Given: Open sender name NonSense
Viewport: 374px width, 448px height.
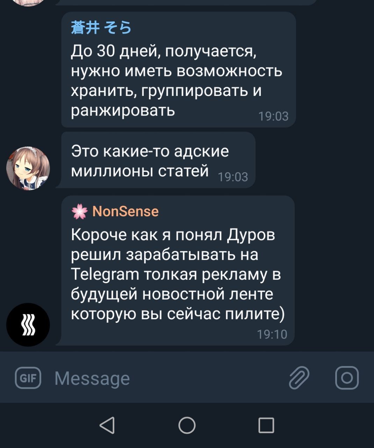Looking at the screenshot, I should [125, 211].
